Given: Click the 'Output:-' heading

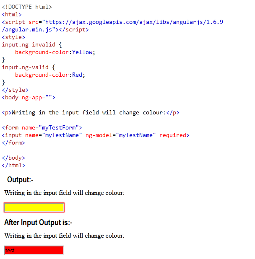Looking at the screenshot, I should [20, 180].
